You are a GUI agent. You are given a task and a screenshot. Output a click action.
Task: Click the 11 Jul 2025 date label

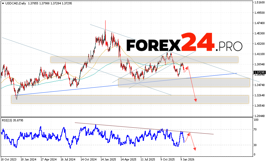(x=148, y=160)
